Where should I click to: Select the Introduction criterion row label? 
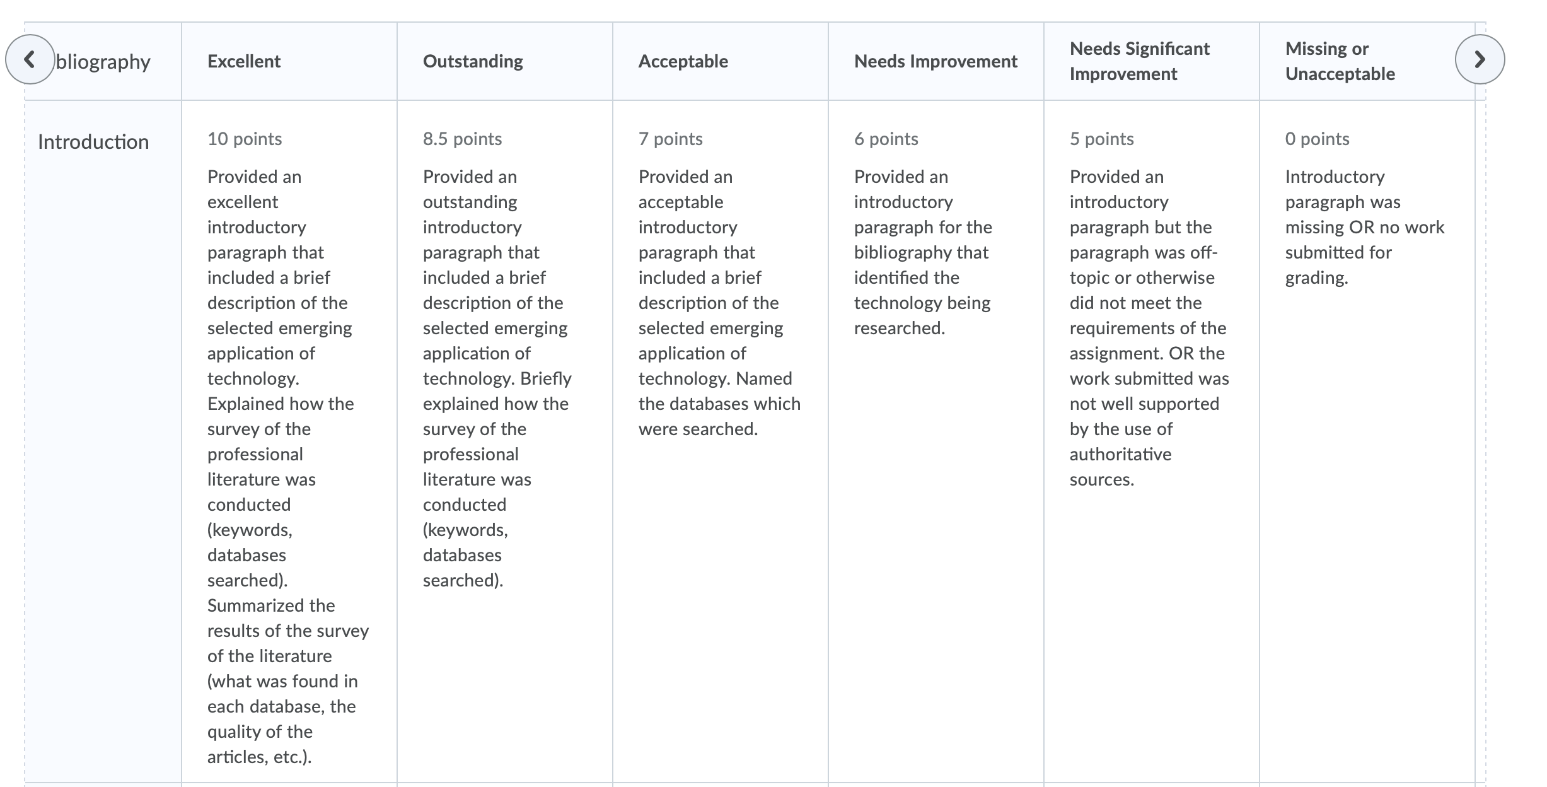tap(93, 142)
